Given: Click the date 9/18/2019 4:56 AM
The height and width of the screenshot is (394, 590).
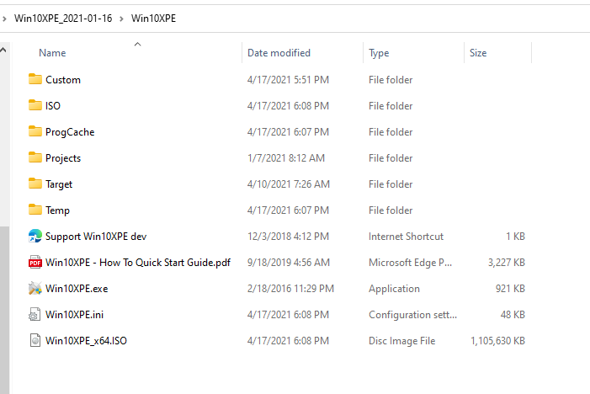Looking at the screenshot, I should 289,263.
